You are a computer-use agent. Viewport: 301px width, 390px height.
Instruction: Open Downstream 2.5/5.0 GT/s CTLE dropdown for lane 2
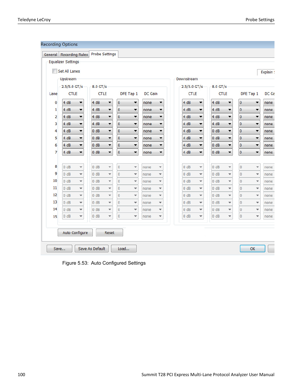coord(193,117)
